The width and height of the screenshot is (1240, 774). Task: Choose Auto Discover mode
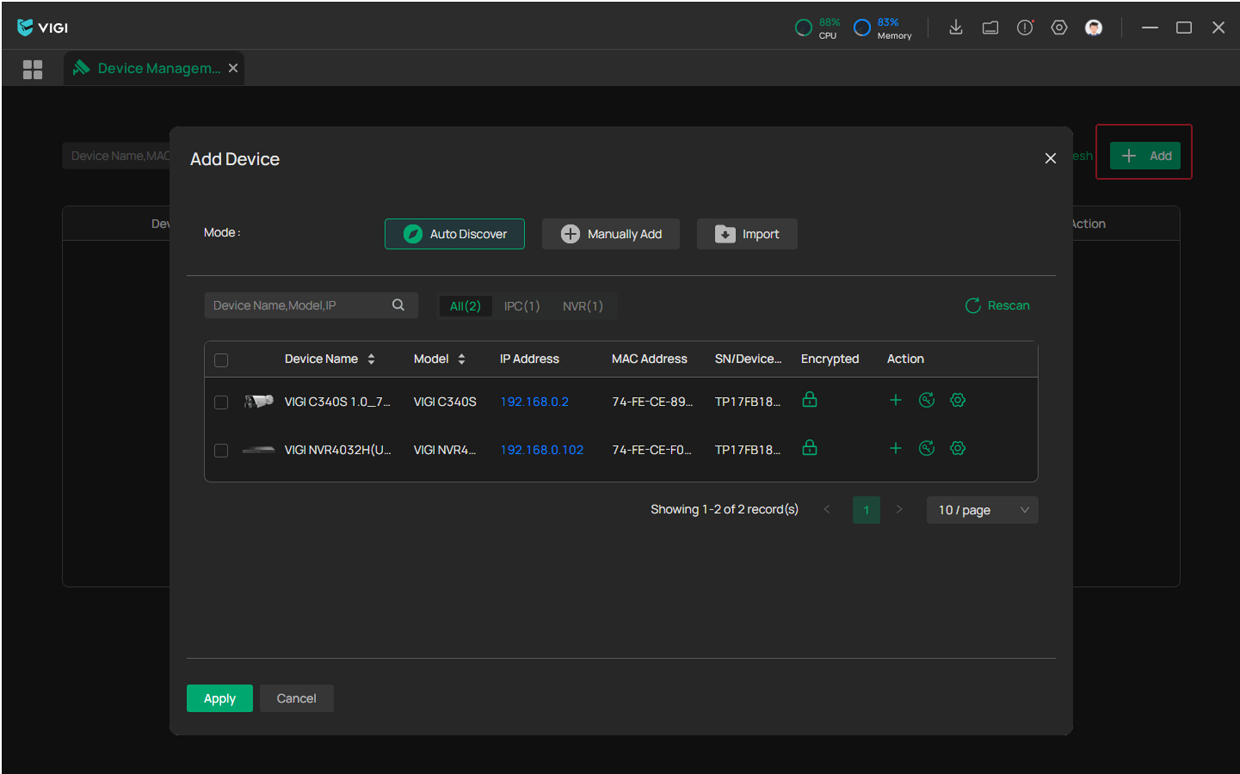click(454, 234)
